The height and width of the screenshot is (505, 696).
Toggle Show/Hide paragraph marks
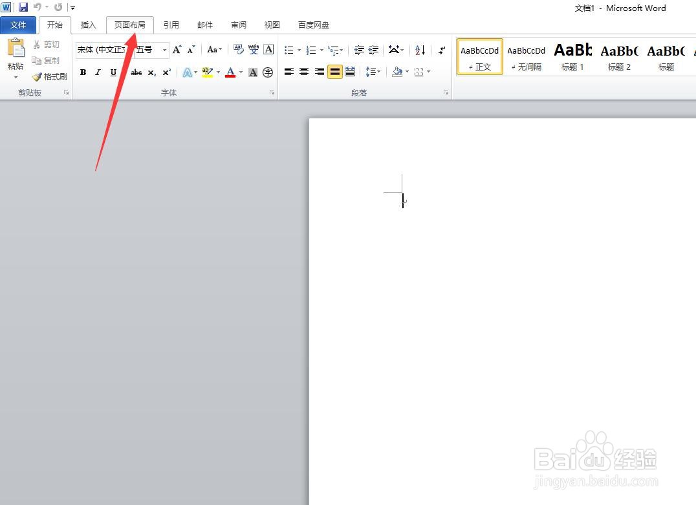tap(442, 50)
